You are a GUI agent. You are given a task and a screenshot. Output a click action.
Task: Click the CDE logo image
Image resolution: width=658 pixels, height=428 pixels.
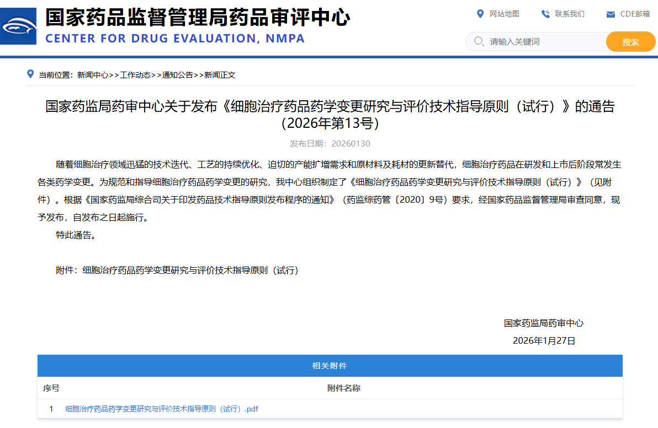pos(18,26)
